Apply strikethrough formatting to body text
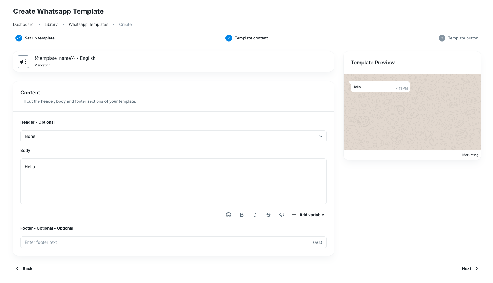 coord(269,215)
